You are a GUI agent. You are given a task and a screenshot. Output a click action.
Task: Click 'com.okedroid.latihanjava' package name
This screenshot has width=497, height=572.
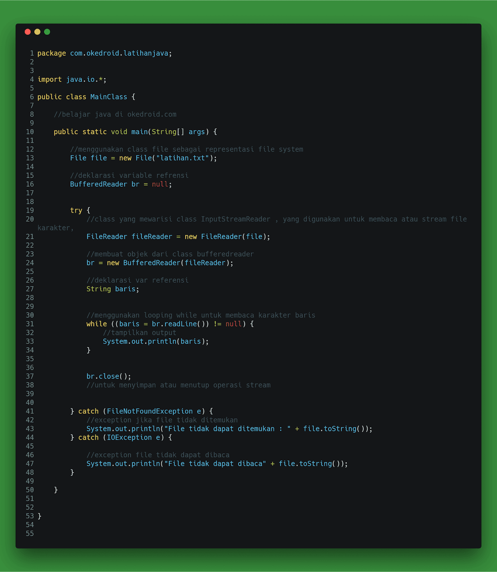119,53
